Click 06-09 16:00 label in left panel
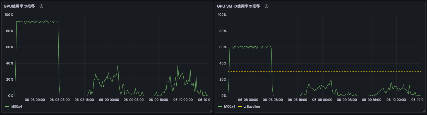The height and width of the screenshot is (115, 427). tap(159, 100)
